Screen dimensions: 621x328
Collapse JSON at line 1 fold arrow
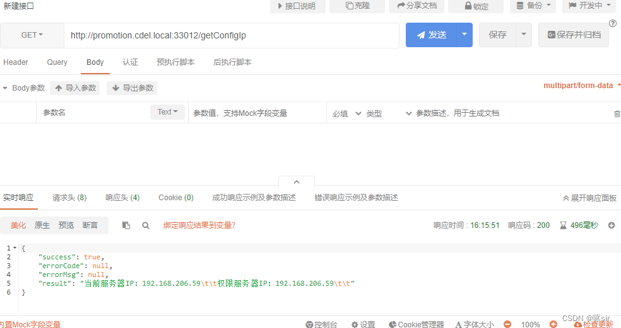15,248
